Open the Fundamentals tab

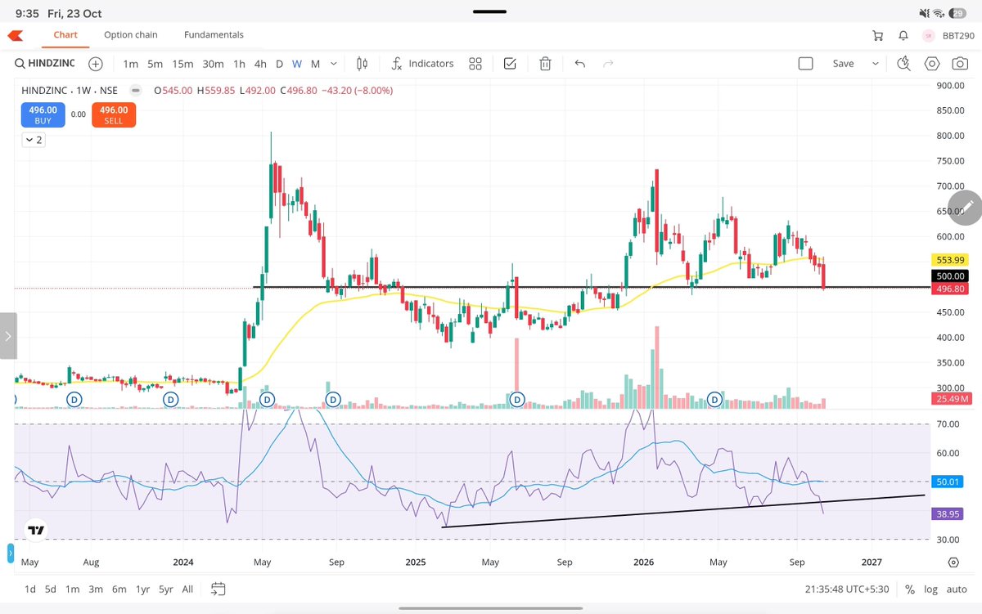pyautogui.click(x=214, y=35)
